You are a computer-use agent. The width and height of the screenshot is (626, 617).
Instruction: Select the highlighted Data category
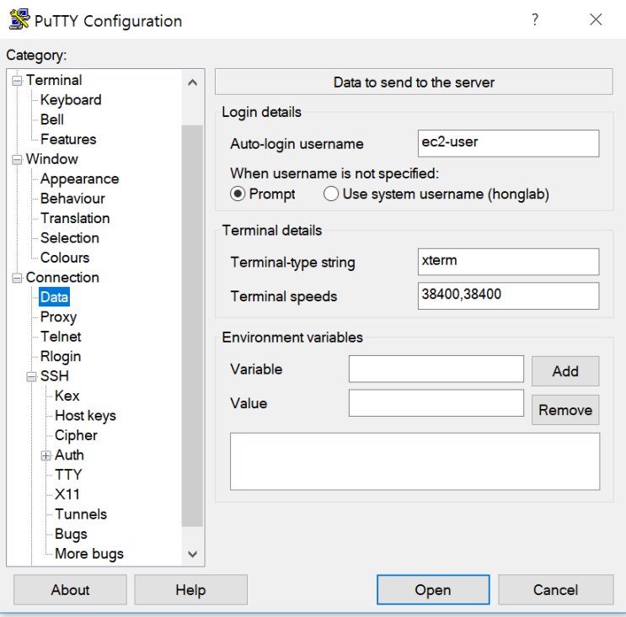(54, 297)
